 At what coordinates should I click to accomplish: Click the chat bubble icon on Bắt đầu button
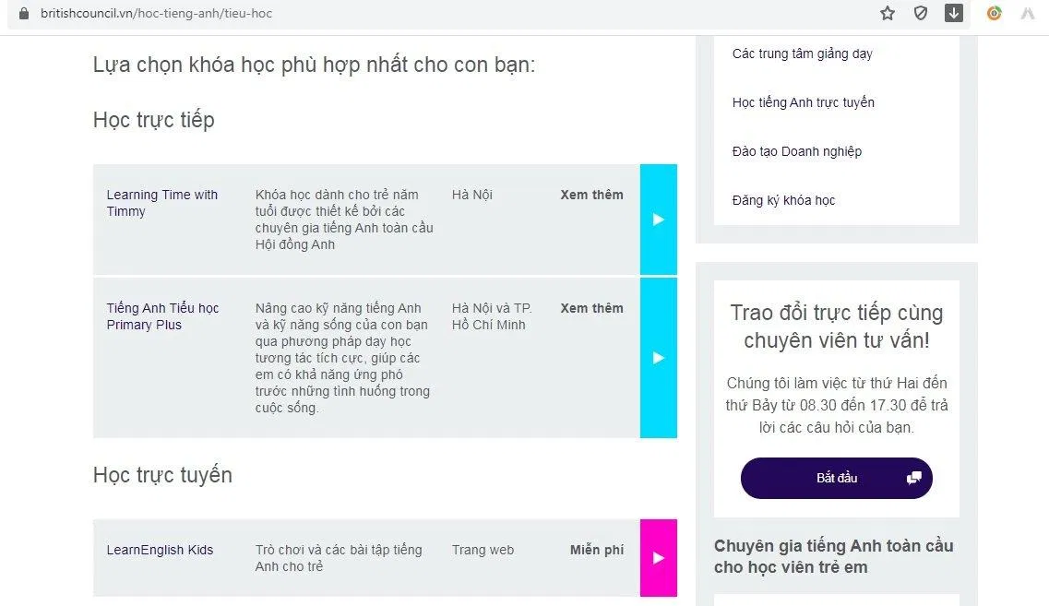(x=912, y=478)
